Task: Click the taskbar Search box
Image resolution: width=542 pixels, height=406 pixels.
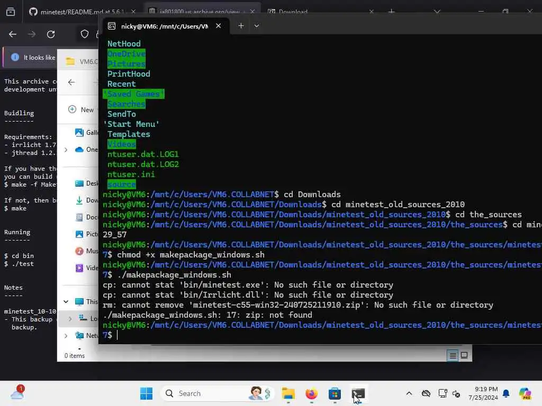Action: tap(217, 393)
